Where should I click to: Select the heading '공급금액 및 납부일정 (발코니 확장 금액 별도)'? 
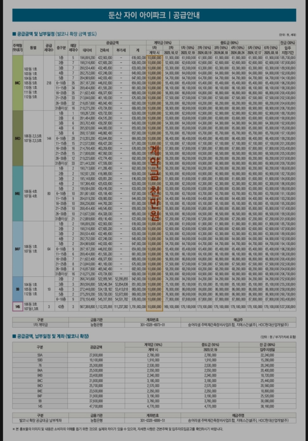54,34
